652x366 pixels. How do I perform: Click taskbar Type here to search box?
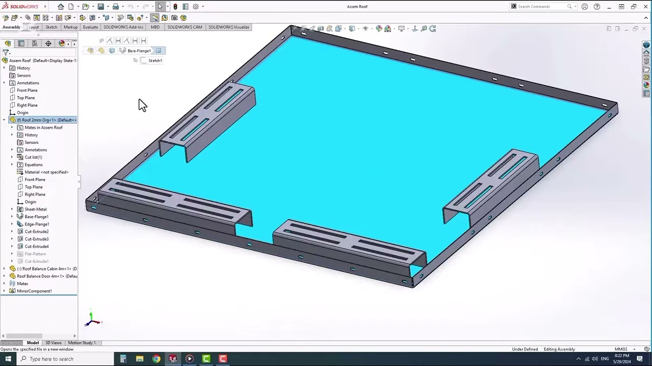[66, 359]
